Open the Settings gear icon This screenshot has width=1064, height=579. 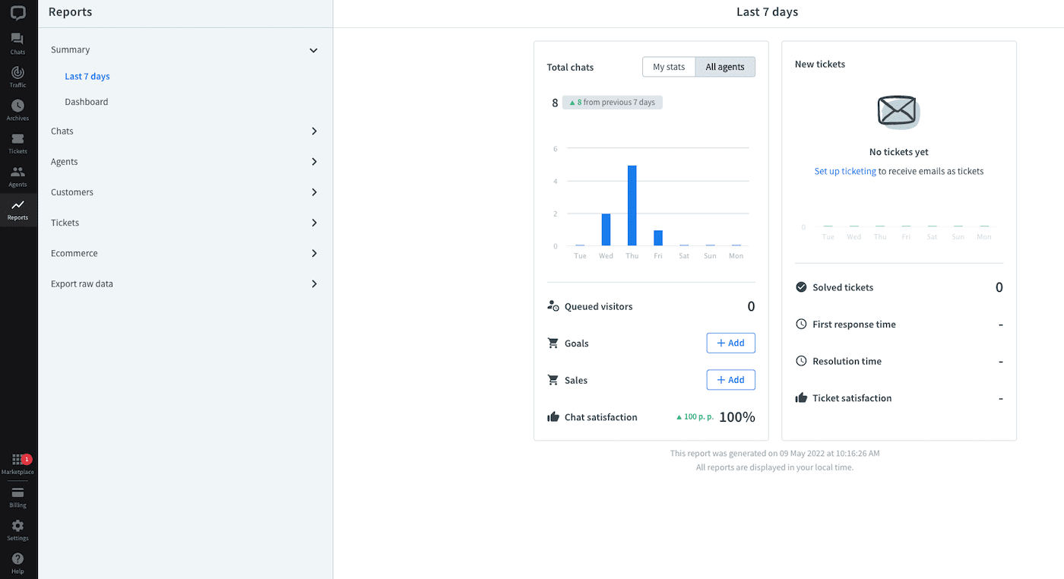coord(17,530)
